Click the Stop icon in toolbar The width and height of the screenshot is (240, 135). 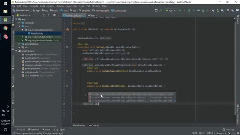pyautogui.click(x=207, y=10)
